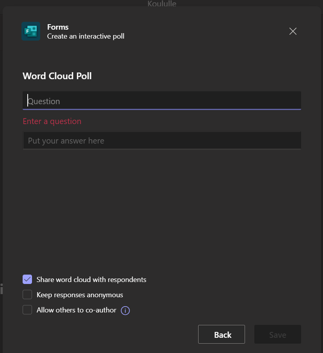Click the co-author info icon

click(x=125, y=310)
